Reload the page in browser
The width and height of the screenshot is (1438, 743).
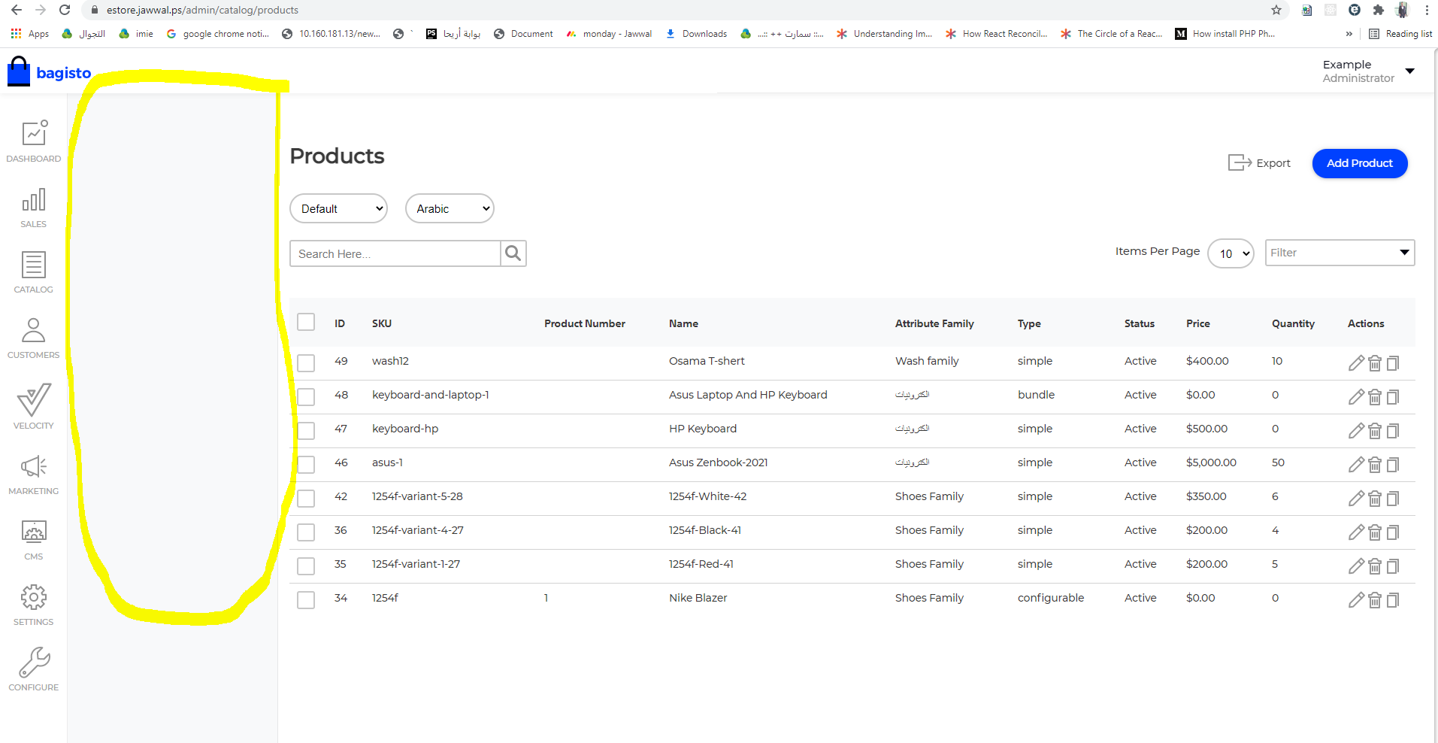pos(65,10)
